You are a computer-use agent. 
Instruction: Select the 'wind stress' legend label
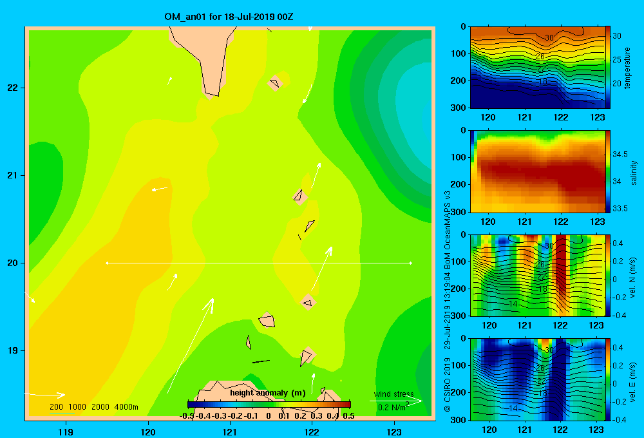(x=394, y=394)
